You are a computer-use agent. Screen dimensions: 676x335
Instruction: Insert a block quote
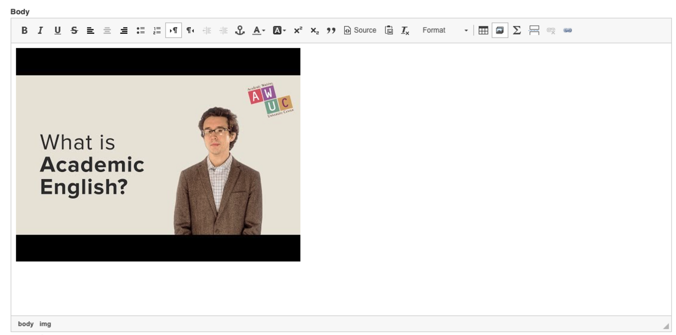tap(331, 31)
